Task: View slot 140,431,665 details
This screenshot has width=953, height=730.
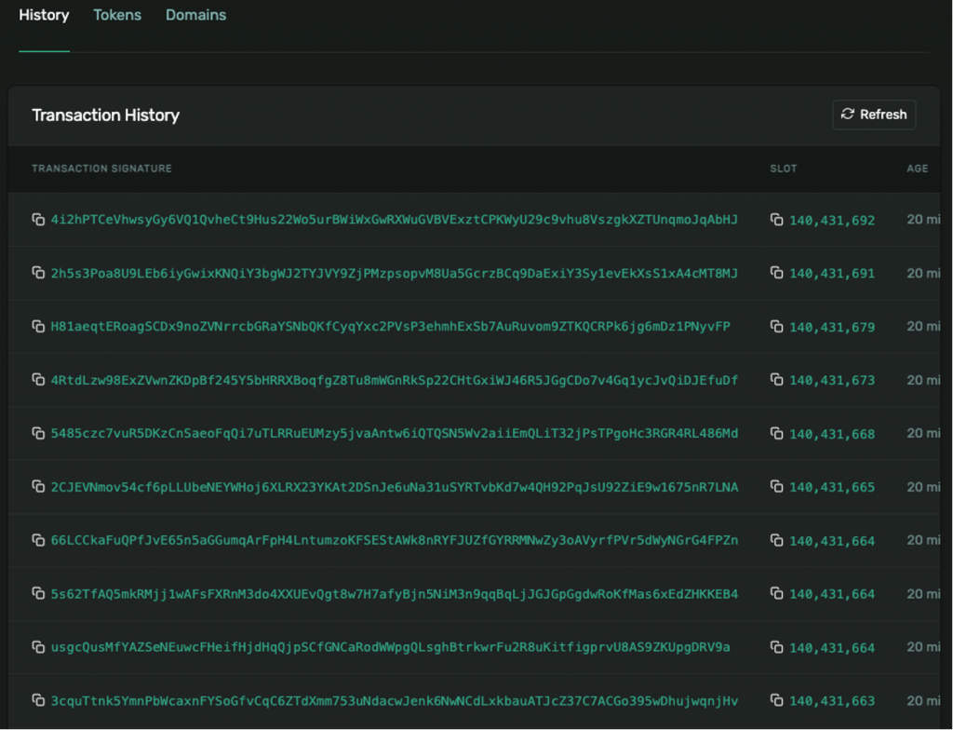Action: pos(832,487)
